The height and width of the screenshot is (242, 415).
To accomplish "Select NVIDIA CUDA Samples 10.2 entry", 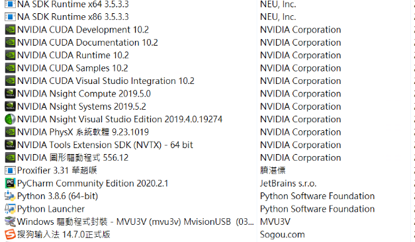I will coord(73,68).
